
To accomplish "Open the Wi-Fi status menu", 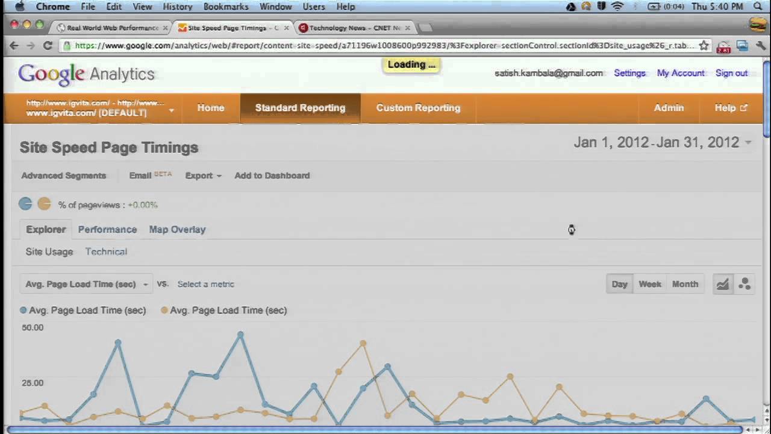I will (617, 7).
